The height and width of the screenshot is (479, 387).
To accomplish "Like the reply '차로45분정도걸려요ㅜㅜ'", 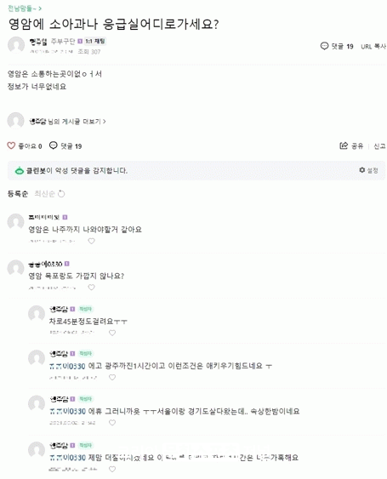I will pos(112,333).
